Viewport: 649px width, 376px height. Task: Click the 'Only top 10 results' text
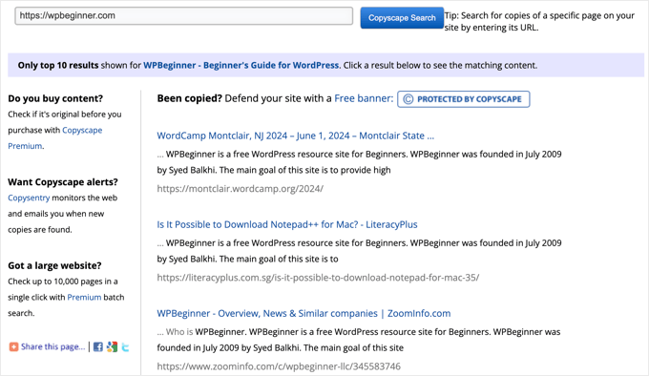tap(58, 65)
